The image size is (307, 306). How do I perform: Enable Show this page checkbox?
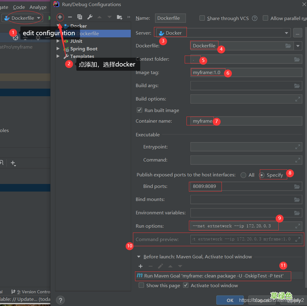(141, 285)
